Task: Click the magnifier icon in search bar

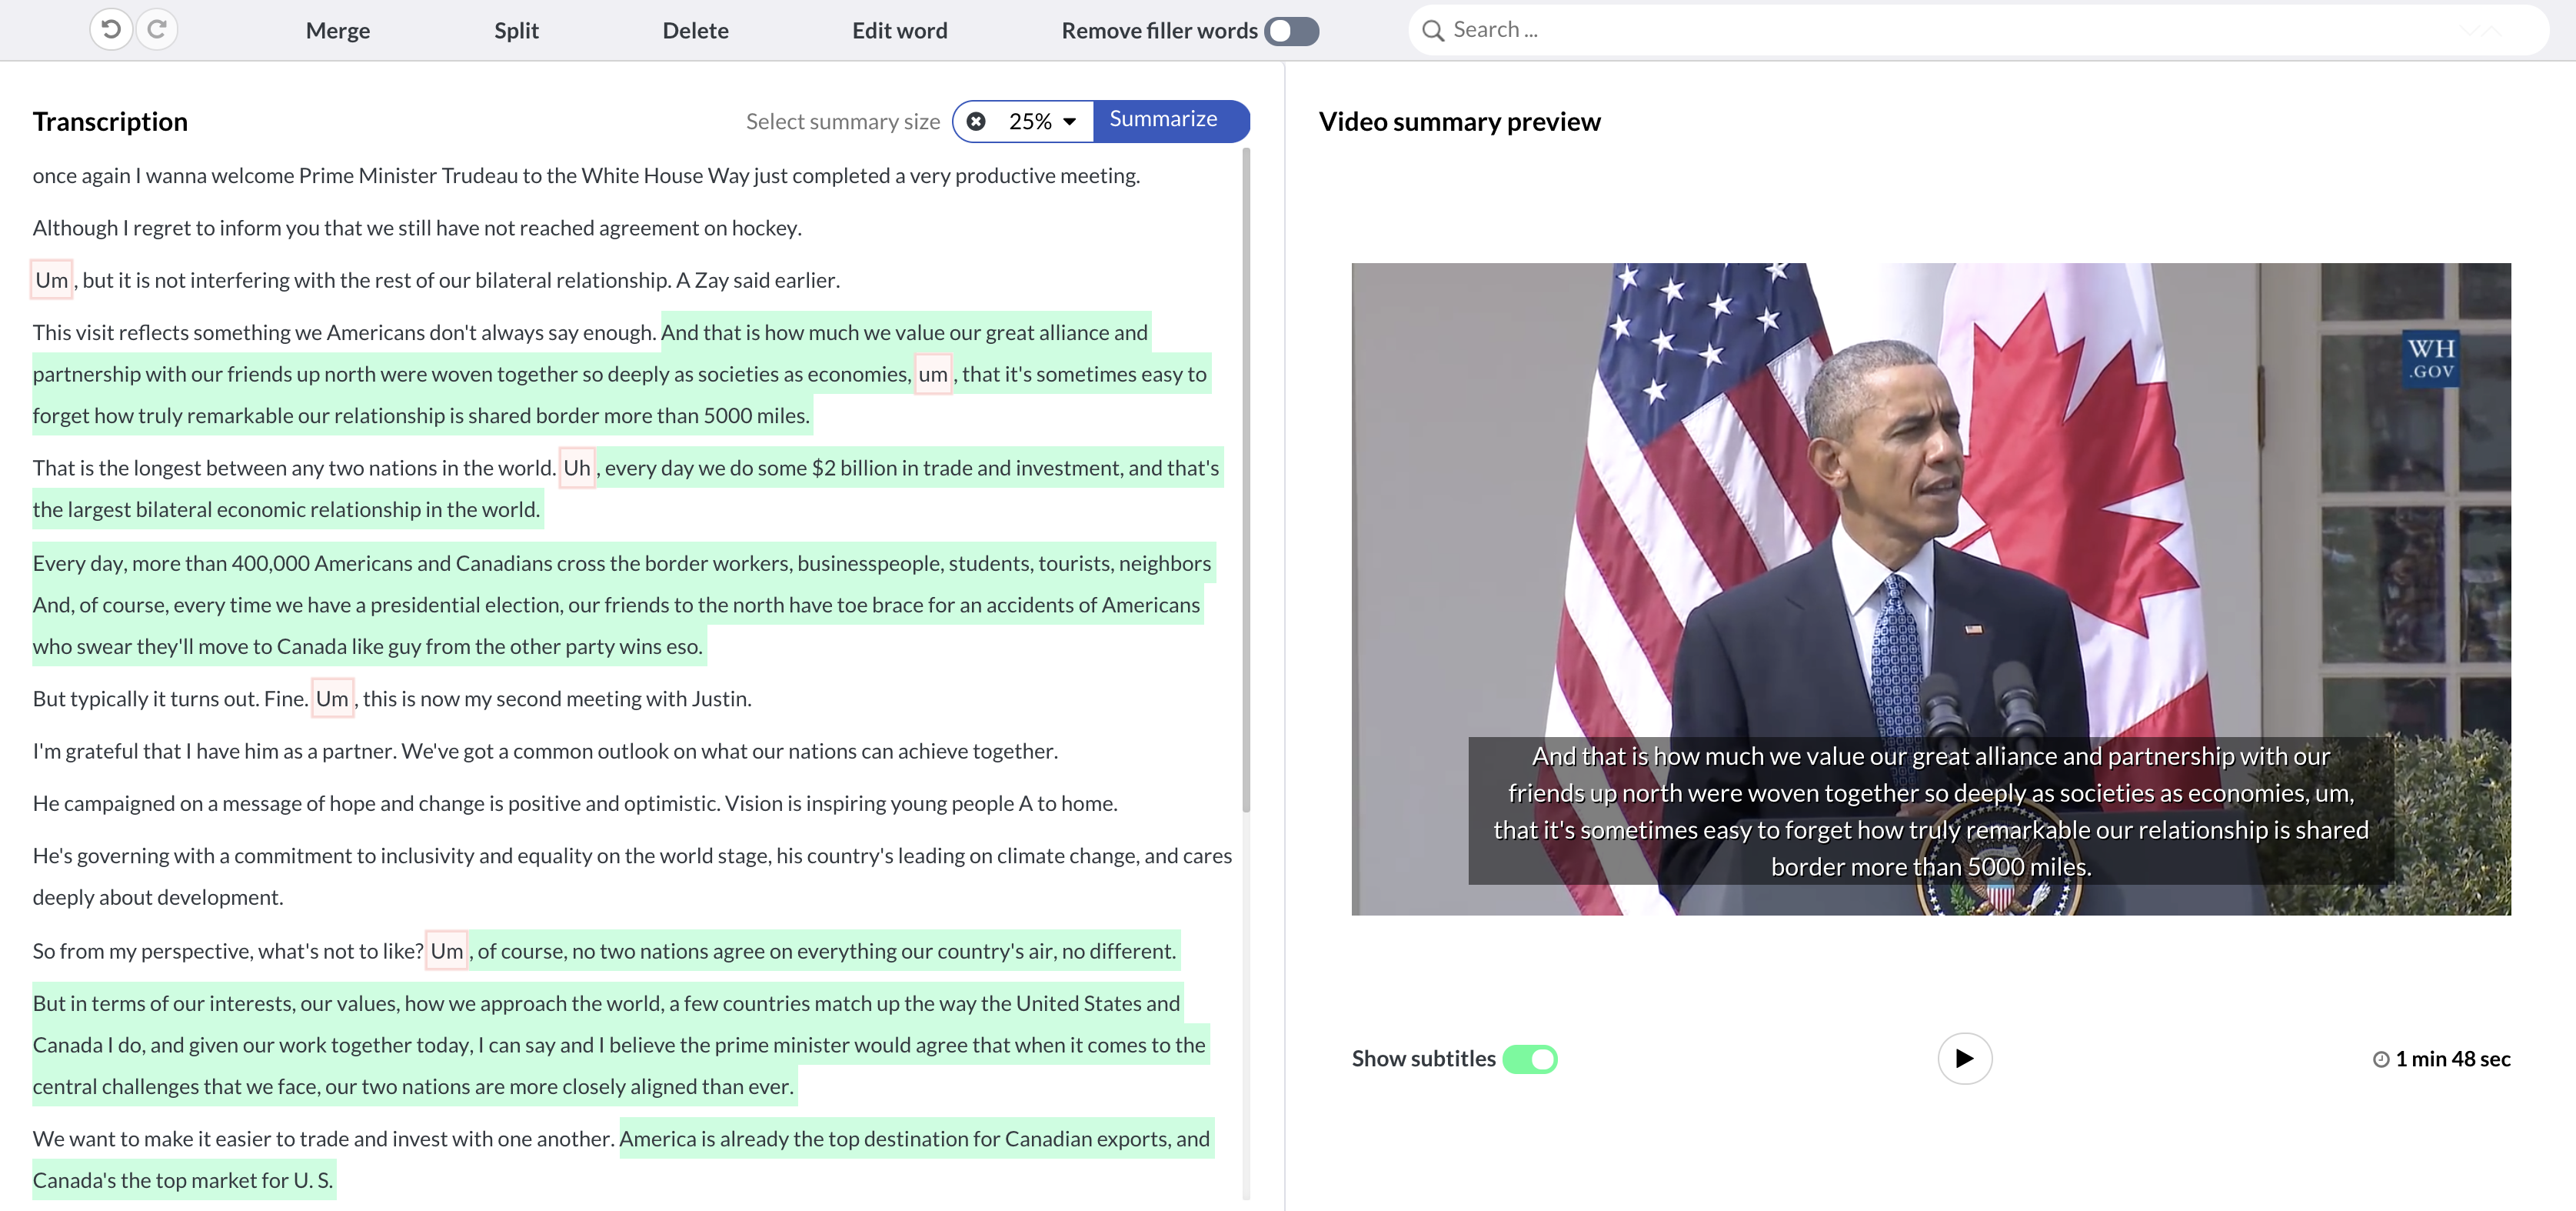Action: coord(1433,30)
